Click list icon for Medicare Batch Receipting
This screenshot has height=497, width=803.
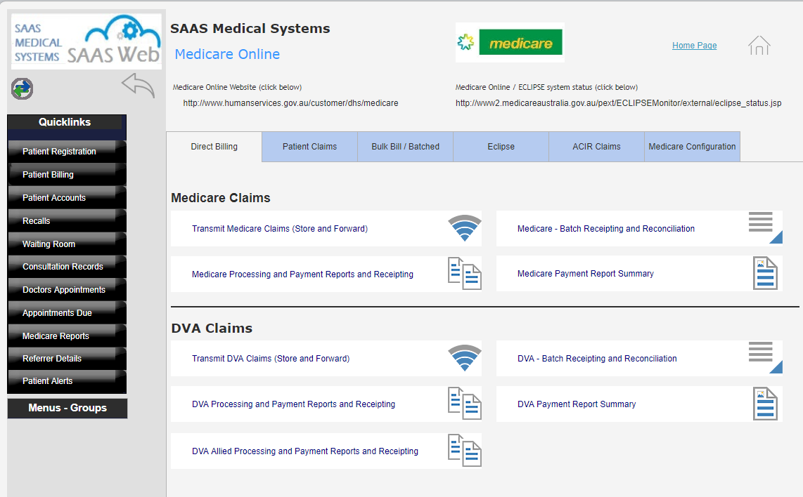[765, 227]
